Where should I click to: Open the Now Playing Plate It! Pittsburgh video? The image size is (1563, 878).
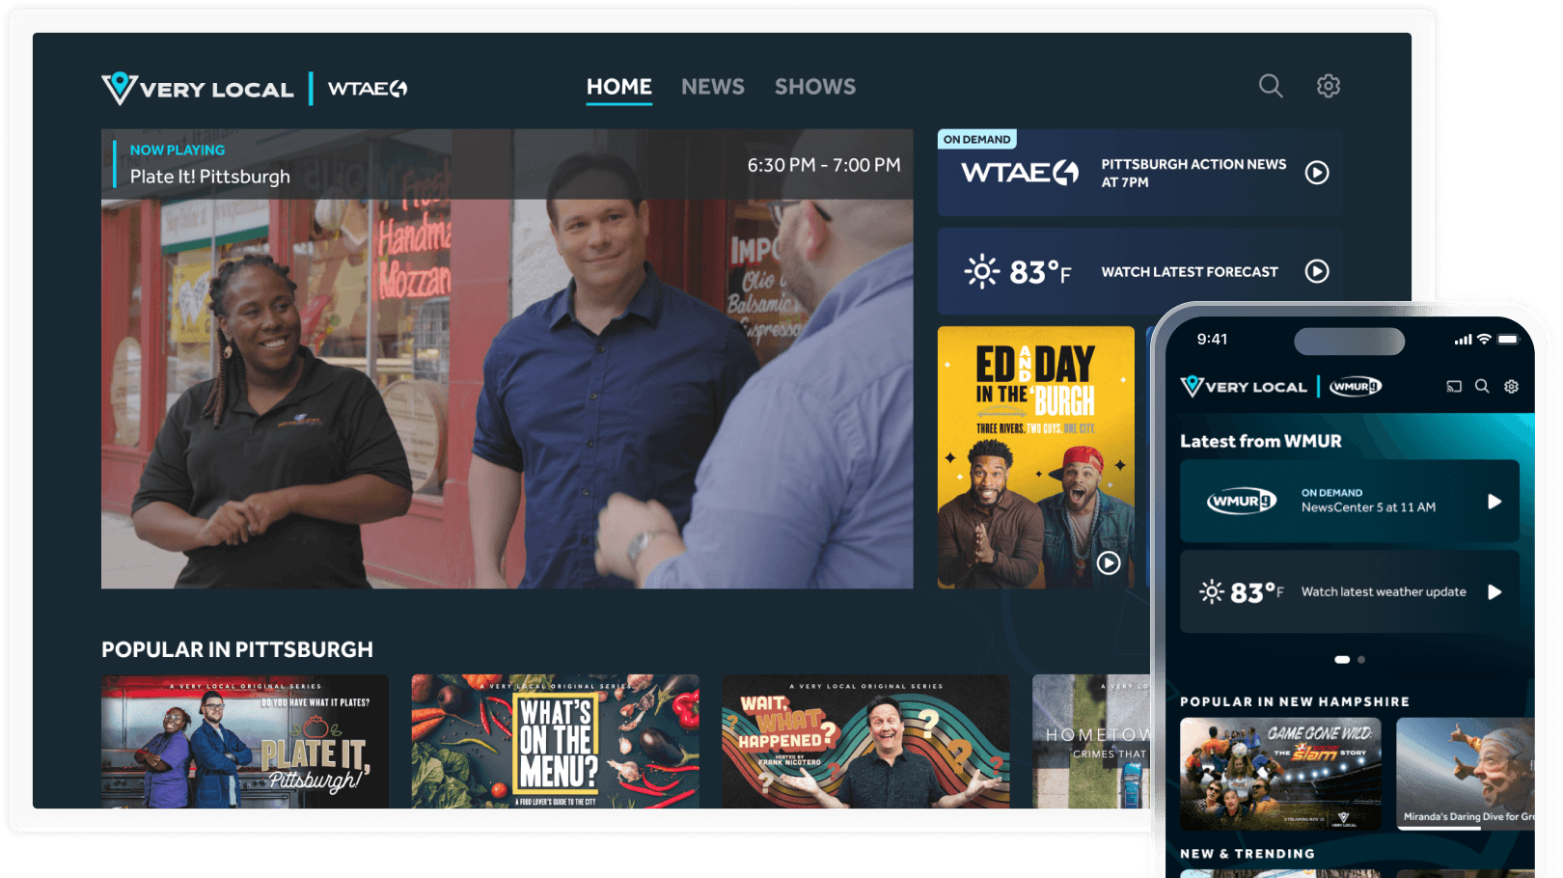point(507,359)
